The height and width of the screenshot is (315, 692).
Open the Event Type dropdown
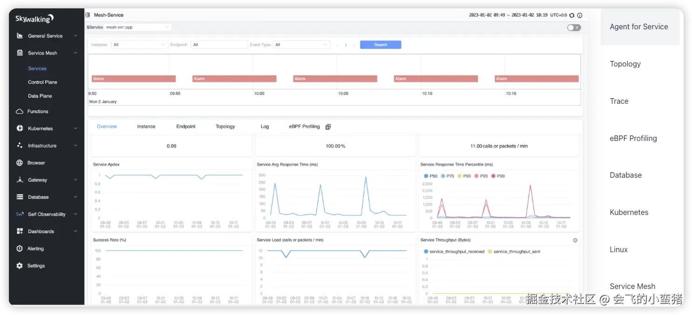point(301,45)
